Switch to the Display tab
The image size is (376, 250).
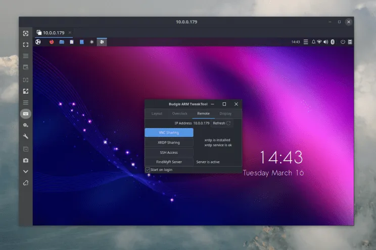(x=225, y=113)
